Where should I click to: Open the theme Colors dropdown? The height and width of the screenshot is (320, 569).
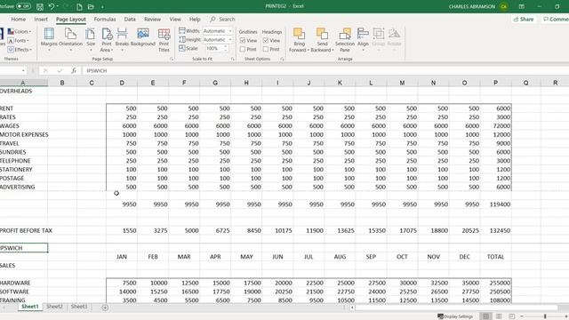click(20, 32)
